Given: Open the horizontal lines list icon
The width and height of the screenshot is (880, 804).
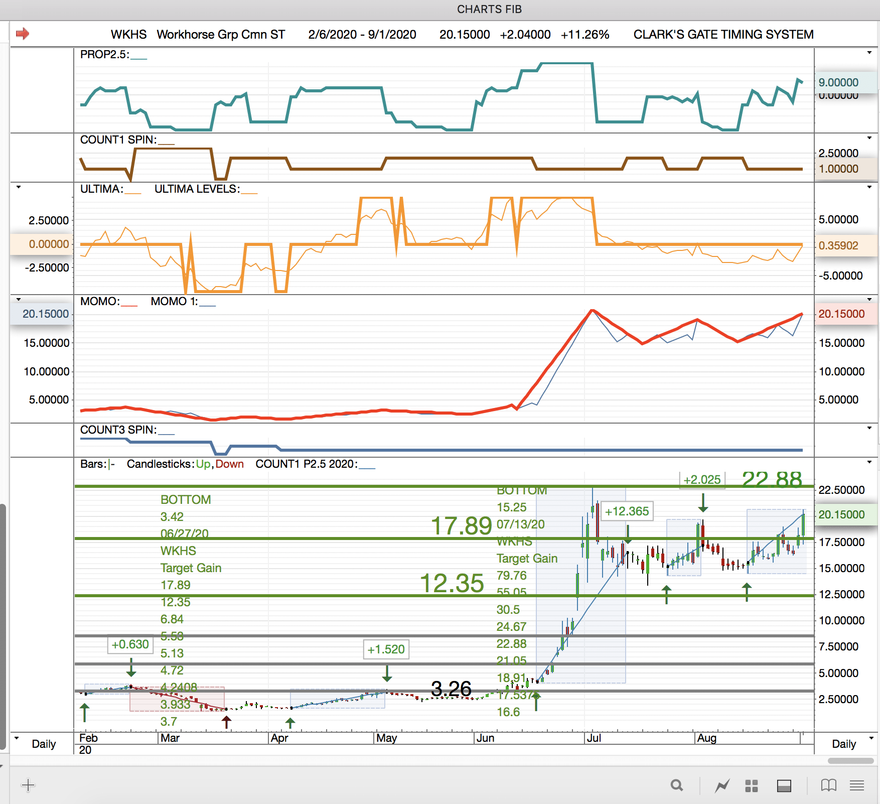Looking at the screenshot, I should (x=857, y=785).
